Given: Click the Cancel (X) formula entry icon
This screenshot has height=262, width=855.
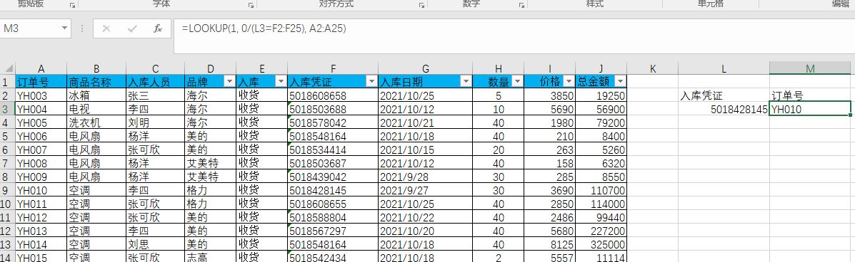Looking at the screenshot, I should 106,28.
